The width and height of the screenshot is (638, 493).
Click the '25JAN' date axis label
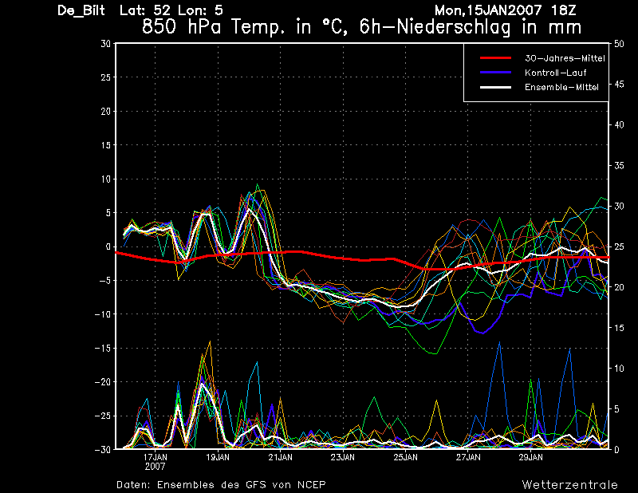pyautogui.click(x=405, y=457)
